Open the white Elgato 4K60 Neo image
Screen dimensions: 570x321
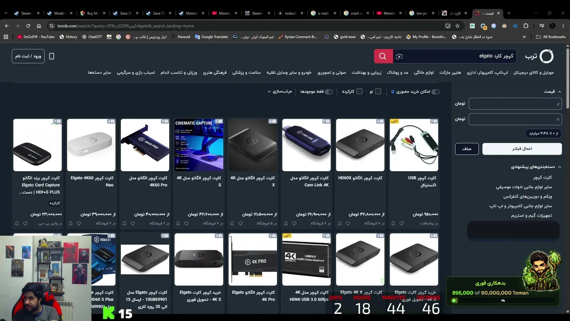tap(91, 144)
